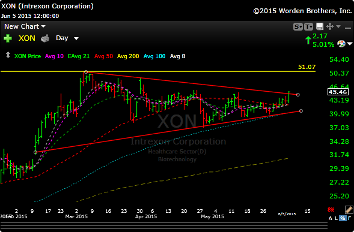The image size is (354, 232).
Task: Click the Avg 10 legend label
Action: (54, 56)
